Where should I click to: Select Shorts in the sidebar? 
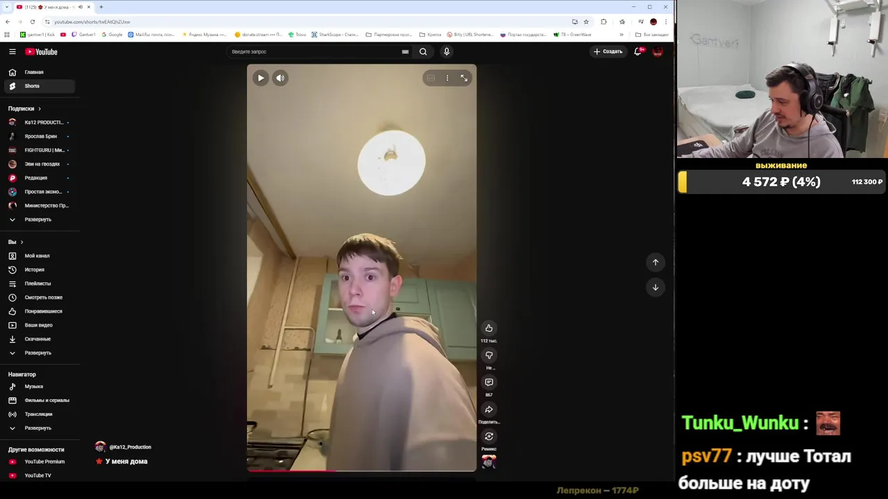coord(39,86)
